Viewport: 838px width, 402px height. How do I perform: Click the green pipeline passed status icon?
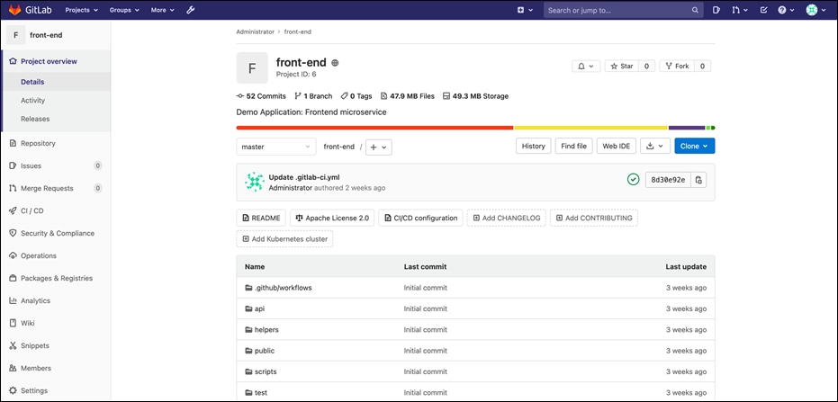tap(634, 180)
